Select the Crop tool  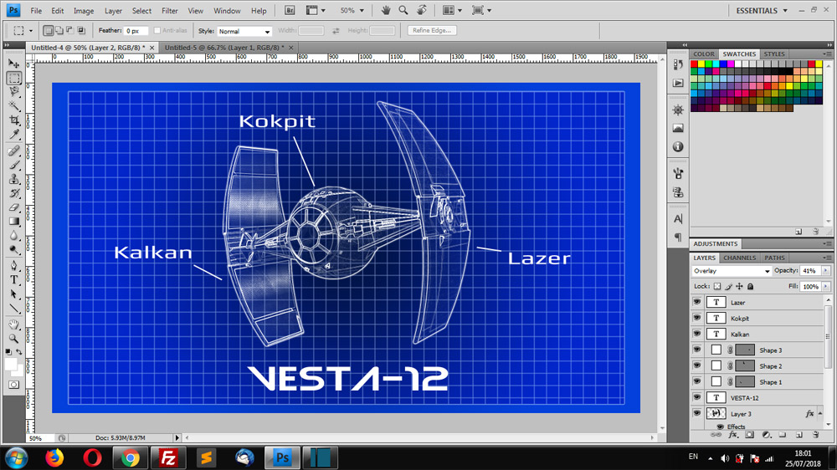[x=14, y=120]
